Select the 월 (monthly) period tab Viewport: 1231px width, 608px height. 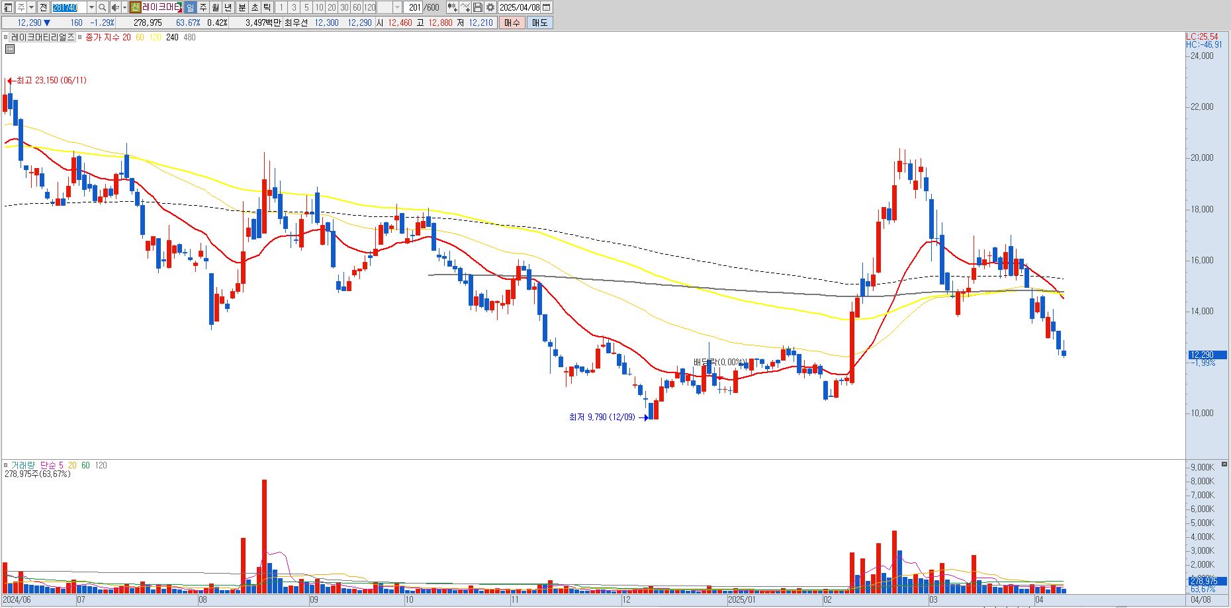215,7
